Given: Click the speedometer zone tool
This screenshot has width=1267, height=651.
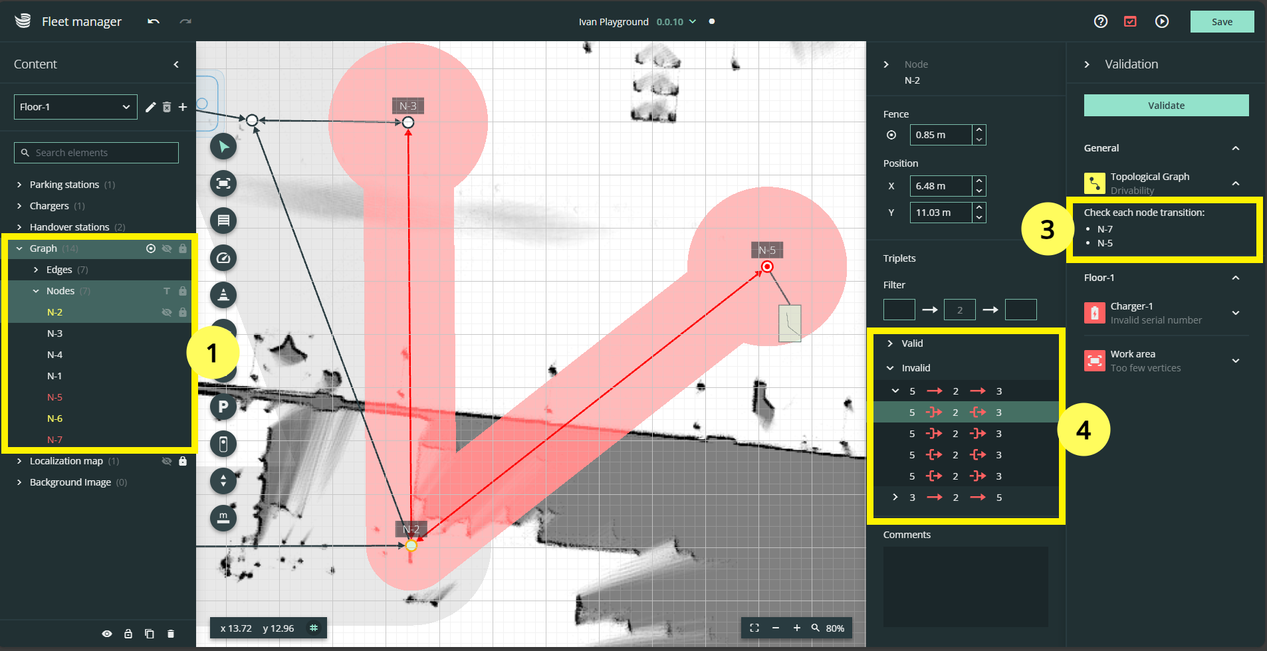Looking at the screenshot, I should coord(223,258).
